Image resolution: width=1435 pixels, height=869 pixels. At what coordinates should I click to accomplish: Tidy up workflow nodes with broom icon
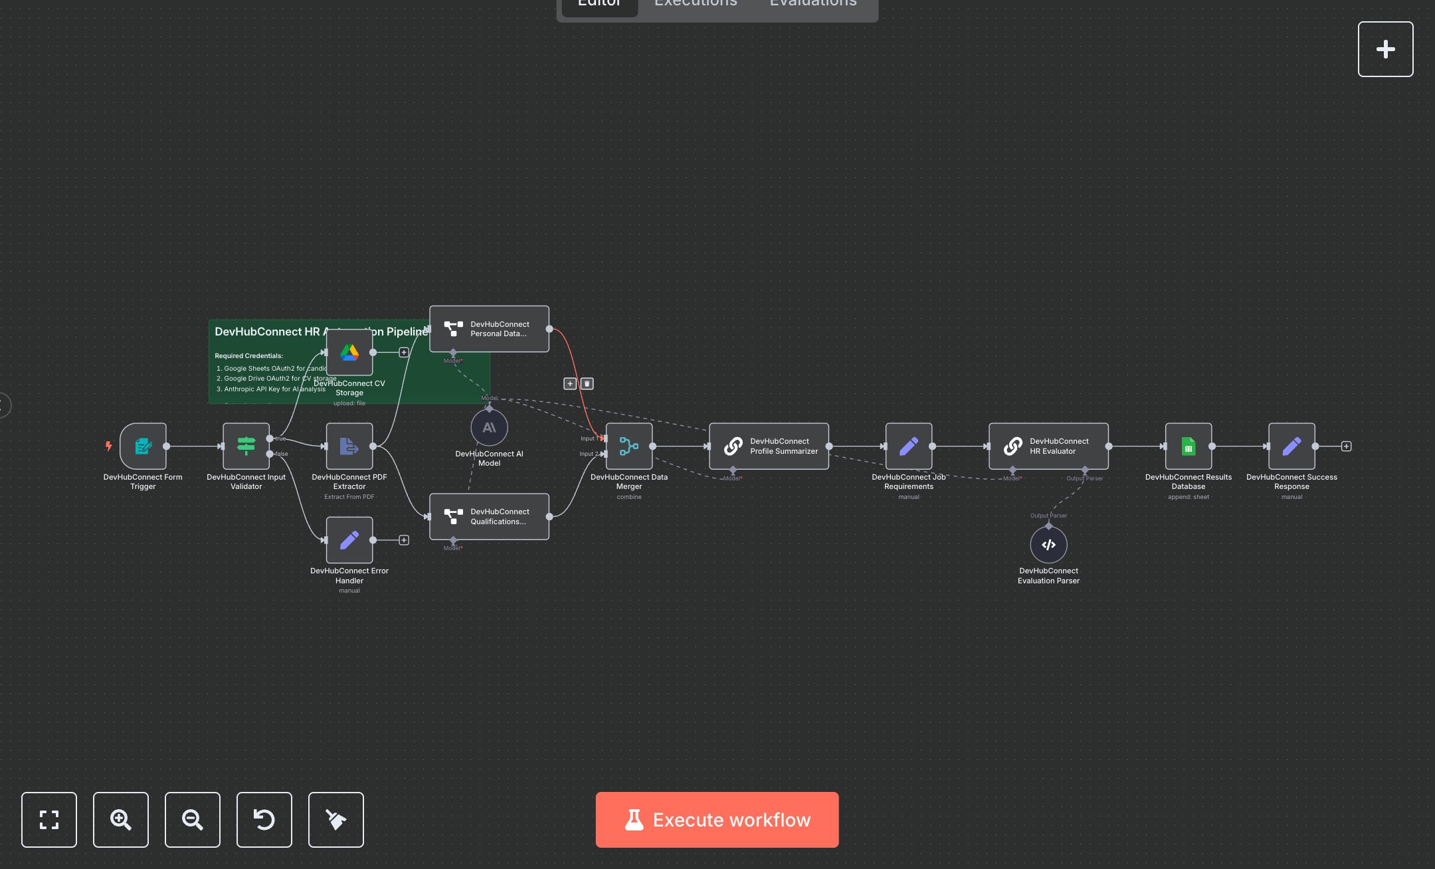(x=336, y=819)
